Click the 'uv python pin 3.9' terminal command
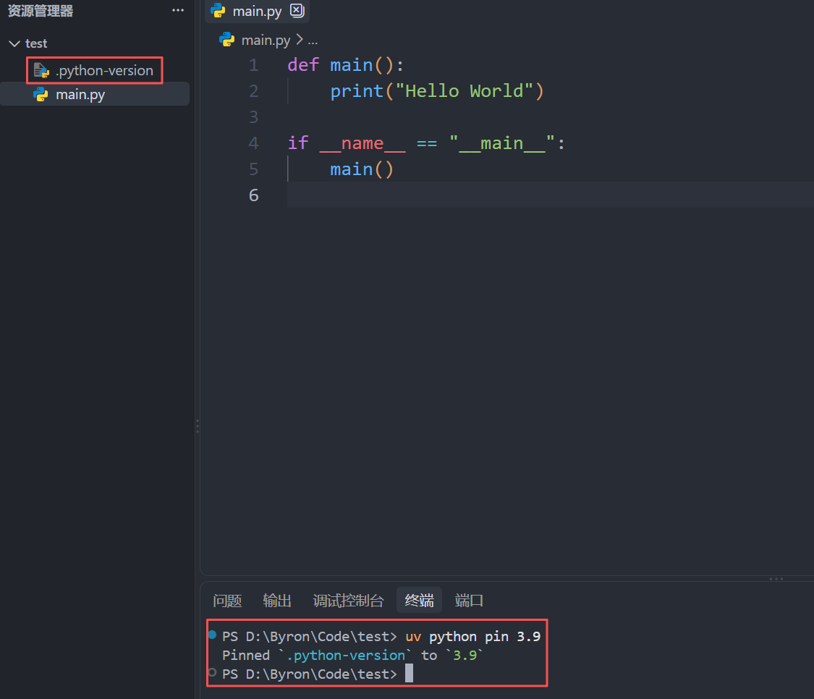 click(x=473, y=637)
